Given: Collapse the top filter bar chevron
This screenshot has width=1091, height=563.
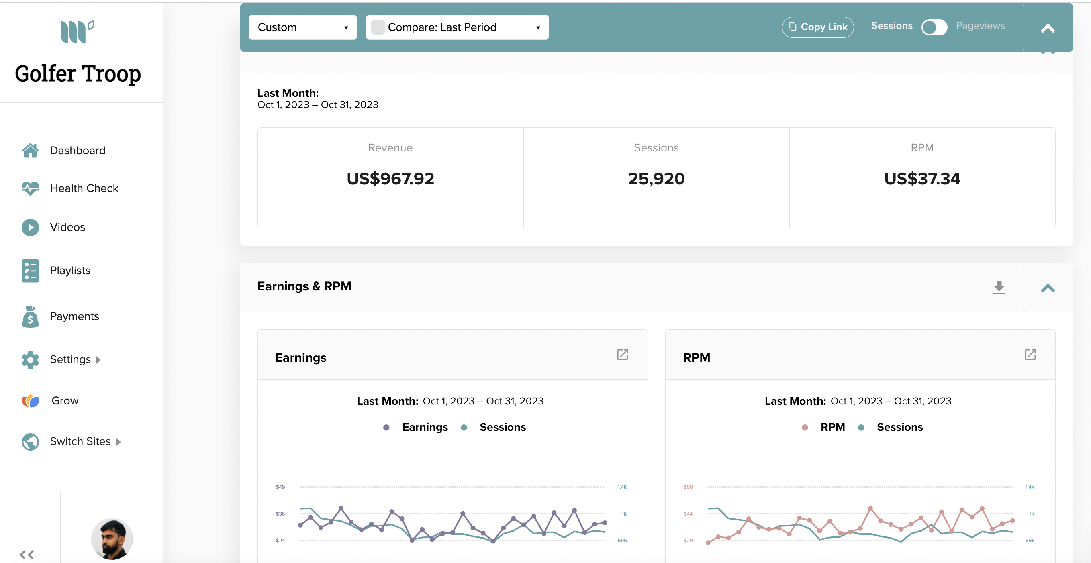Looking at the screenshot, I should (1047, 28).
